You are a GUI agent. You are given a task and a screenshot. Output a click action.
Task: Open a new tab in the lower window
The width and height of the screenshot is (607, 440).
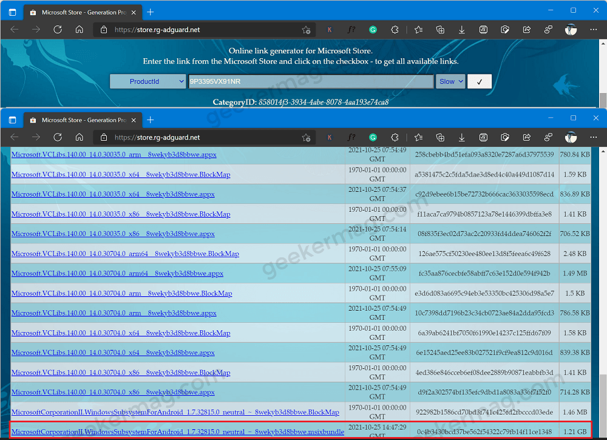click(150, 120)
